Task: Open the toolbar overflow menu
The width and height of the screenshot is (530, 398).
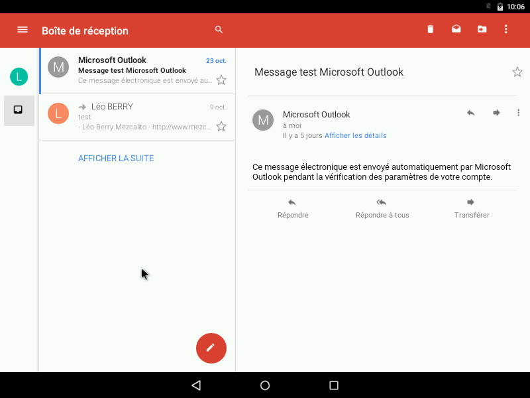Action: point(505,29)
